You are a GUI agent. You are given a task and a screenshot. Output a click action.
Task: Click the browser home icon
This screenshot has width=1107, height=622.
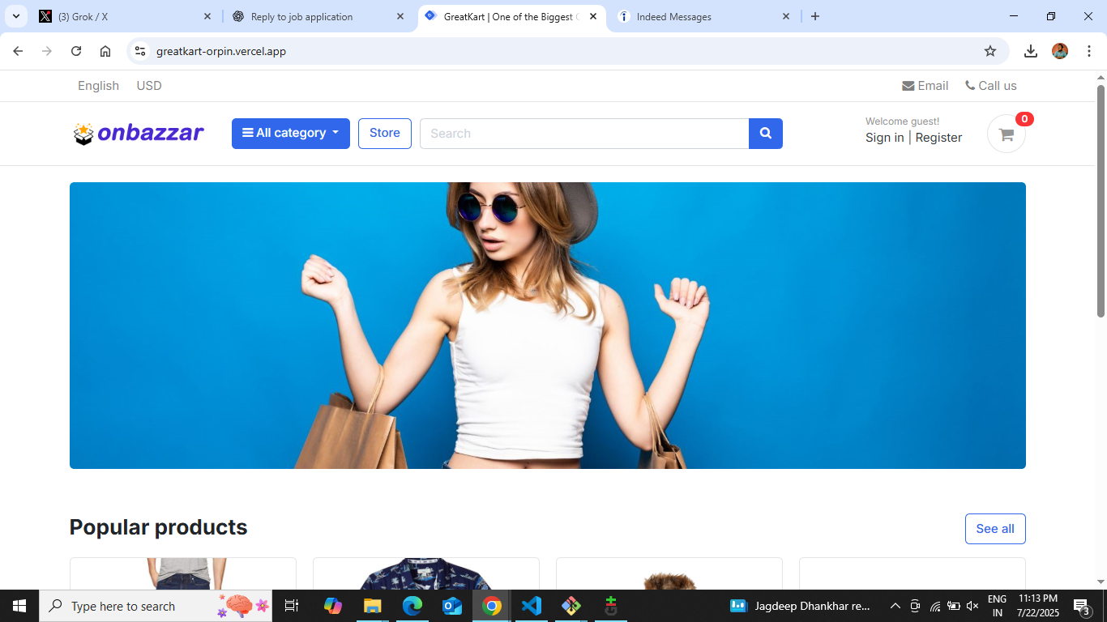(x=105, y=51)
